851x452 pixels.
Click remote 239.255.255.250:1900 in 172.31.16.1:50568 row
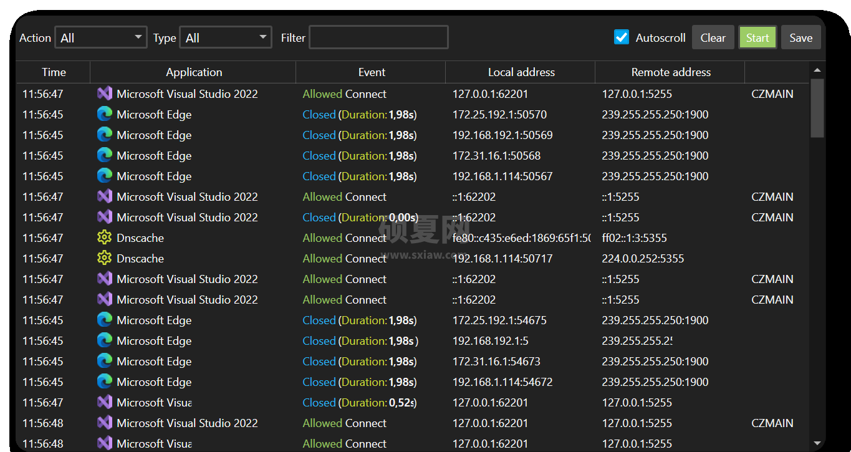click(655, 156)
